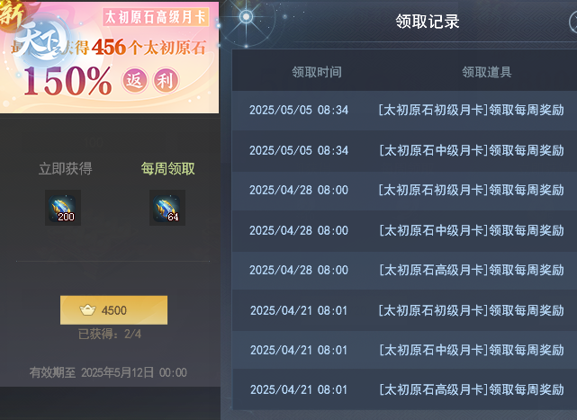Click the 已获得 2/4 progress text
The width and height of the screenshot is (577, 420).
tap(110, 334)
